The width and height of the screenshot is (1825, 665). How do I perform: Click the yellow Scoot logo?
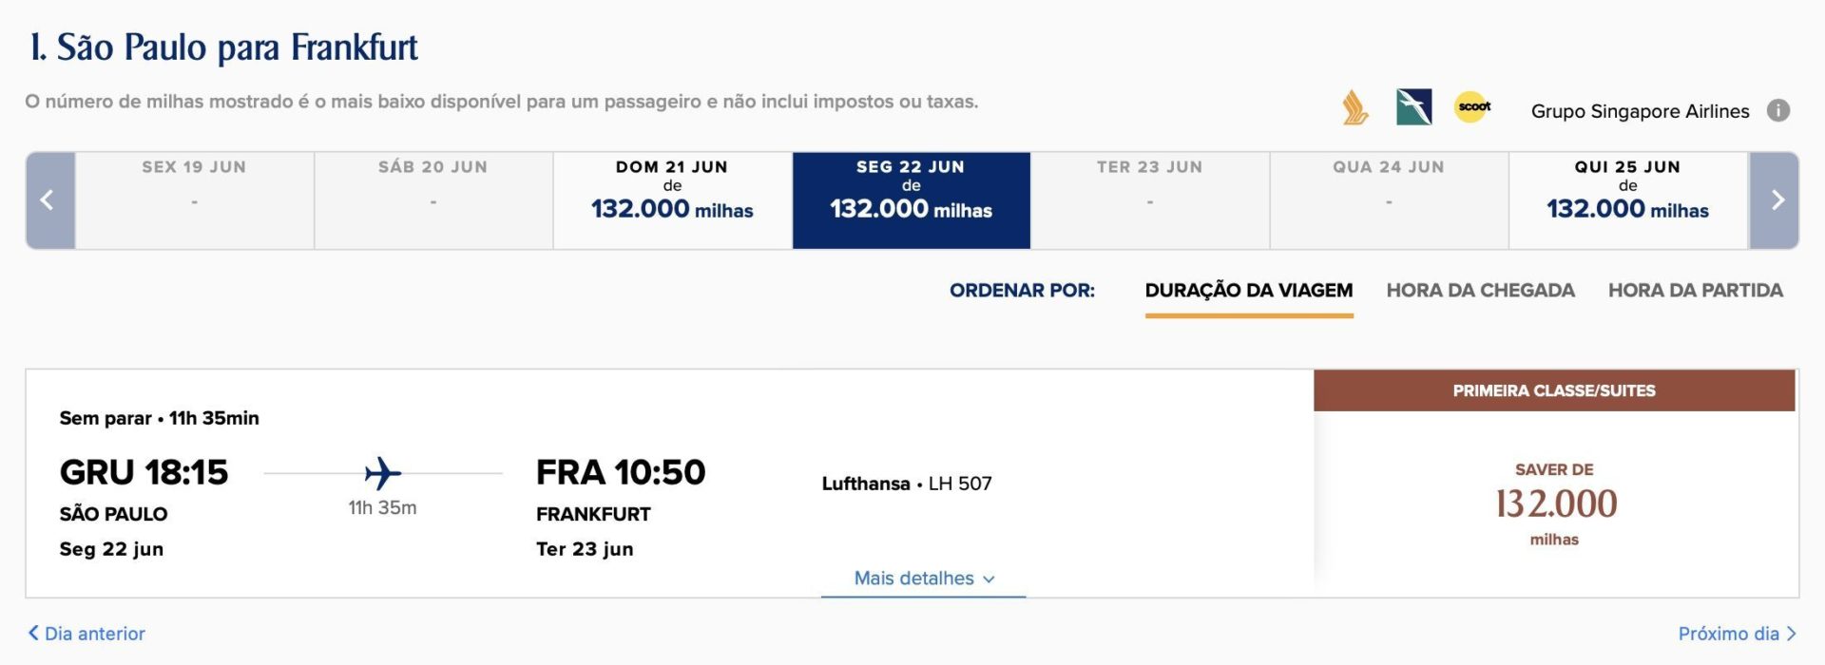point(1472,106)
